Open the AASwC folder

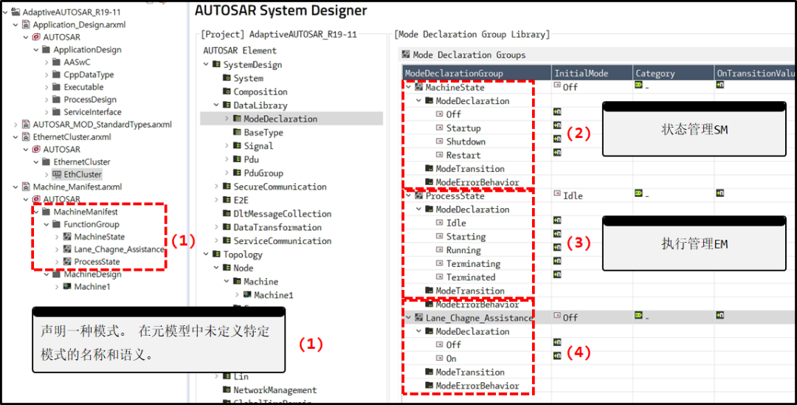77,62
